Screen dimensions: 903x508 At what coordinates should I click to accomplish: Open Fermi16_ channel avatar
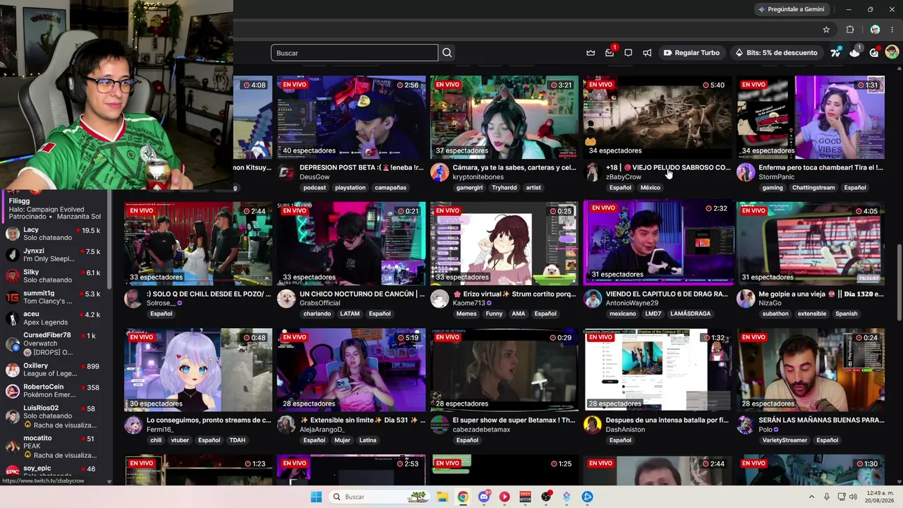(133, 425)
